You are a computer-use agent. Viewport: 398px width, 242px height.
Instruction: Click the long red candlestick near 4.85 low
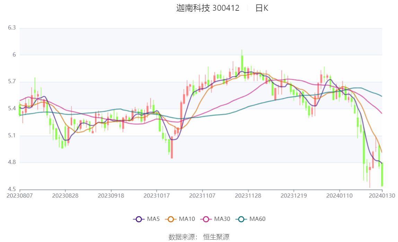click(172, 147)
